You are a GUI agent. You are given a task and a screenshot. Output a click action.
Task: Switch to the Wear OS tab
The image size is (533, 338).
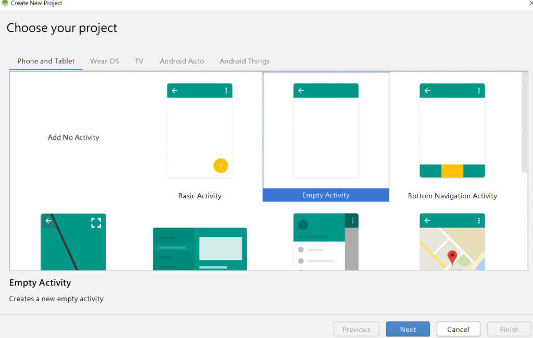tap(104, 61)
